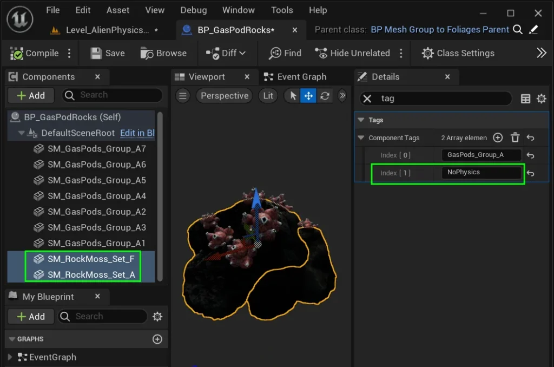This screenshot has width=554, height=367.
Task: Add new graph in My Blueprint
Action: [157, 339]
